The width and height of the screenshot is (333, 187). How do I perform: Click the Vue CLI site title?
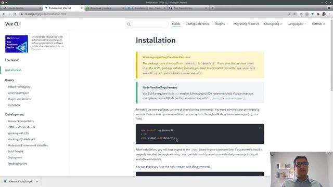pyautogui.click(x=13, y=24)
